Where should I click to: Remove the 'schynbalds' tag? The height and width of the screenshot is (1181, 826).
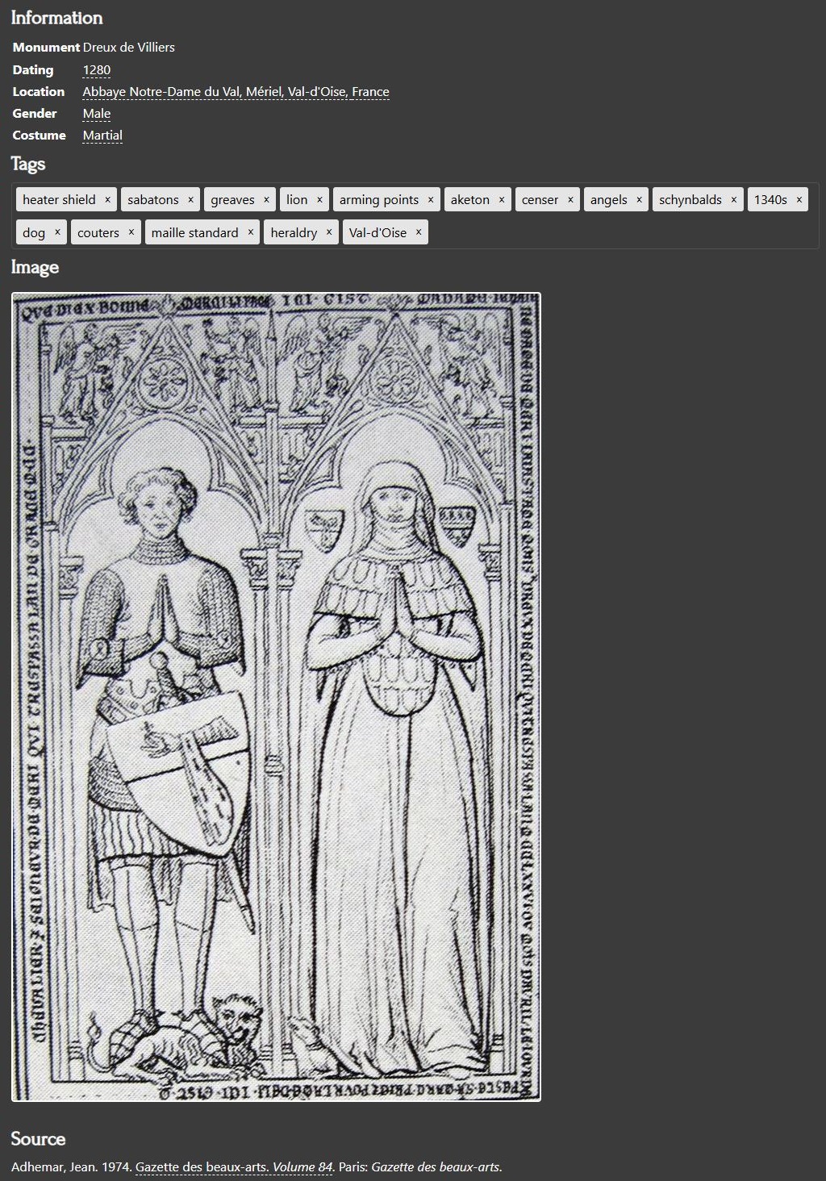coord(734,200)
